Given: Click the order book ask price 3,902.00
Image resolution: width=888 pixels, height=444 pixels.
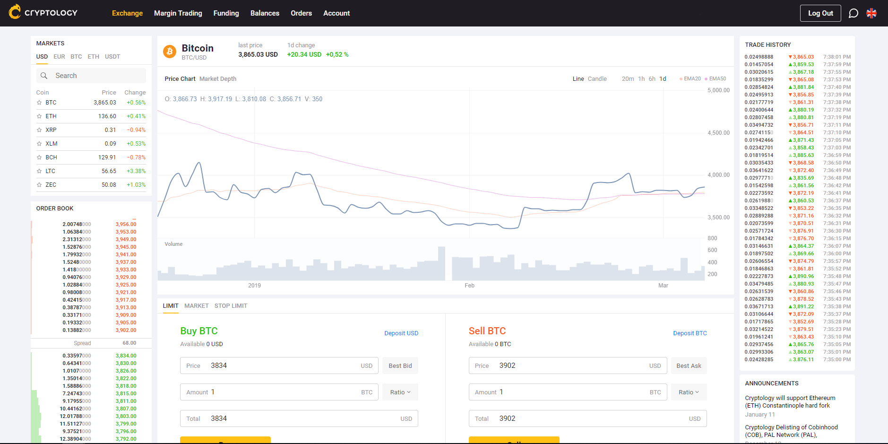Looking at the screenshot, I should click(x=126, y=331).
